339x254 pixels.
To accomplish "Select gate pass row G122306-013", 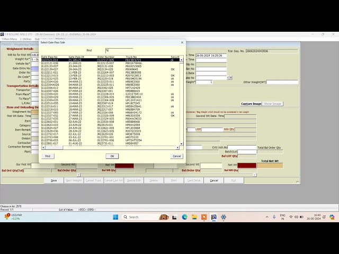I will (x=110, y=88).
